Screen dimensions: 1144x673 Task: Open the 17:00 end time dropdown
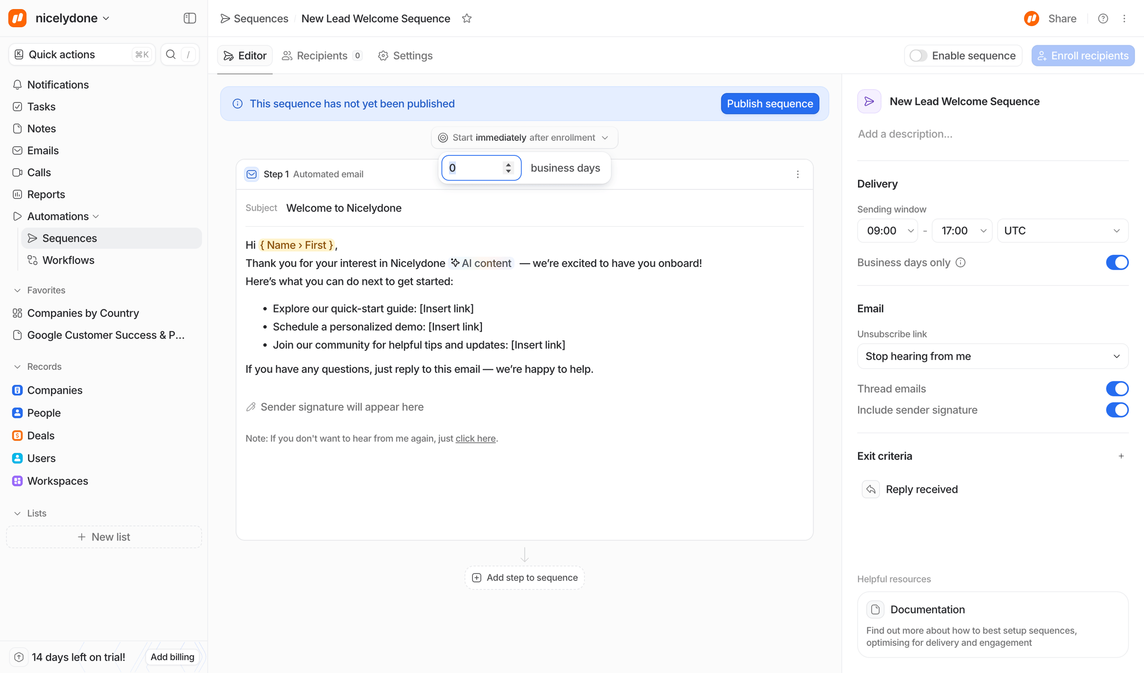962,231
